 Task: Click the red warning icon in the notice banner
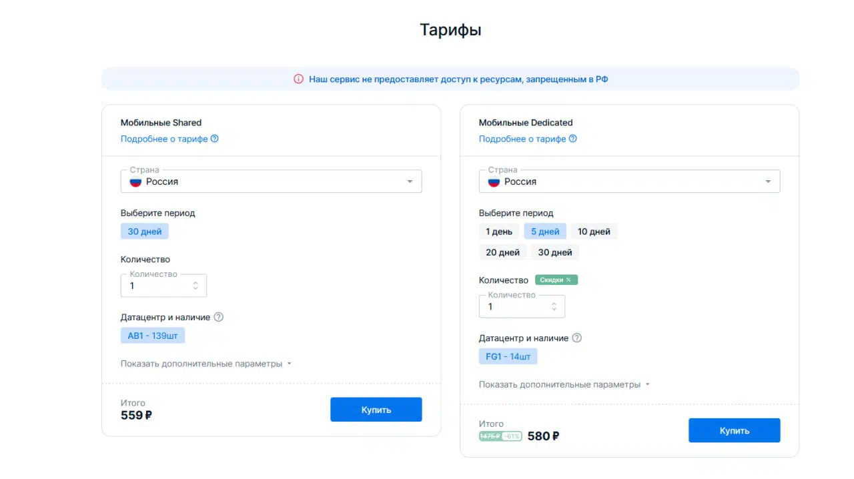(298, 79)
